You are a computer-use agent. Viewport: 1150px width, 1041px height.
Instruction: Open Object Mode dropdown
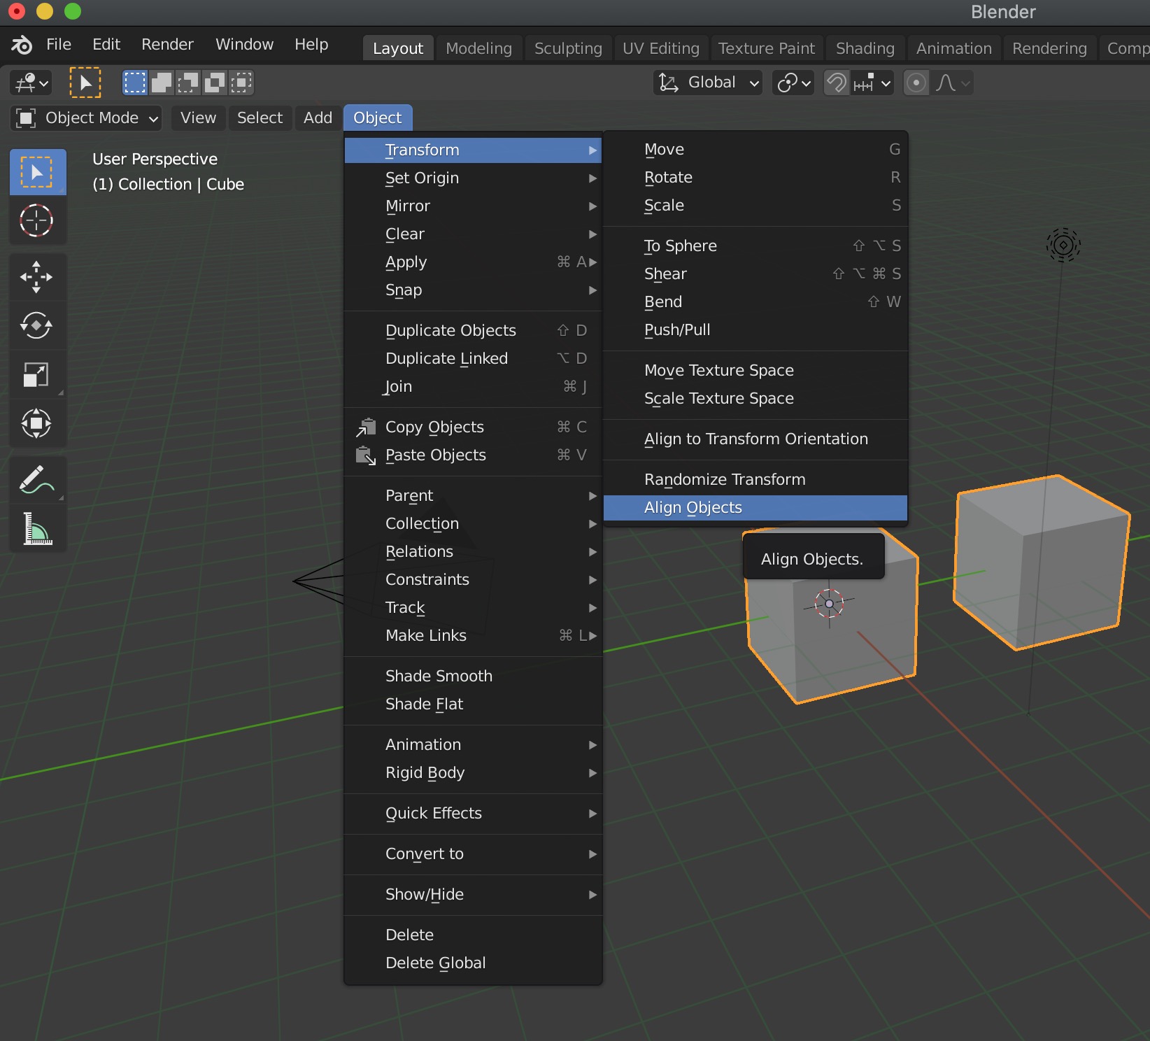pyautogui.click(x=87, y=118)
